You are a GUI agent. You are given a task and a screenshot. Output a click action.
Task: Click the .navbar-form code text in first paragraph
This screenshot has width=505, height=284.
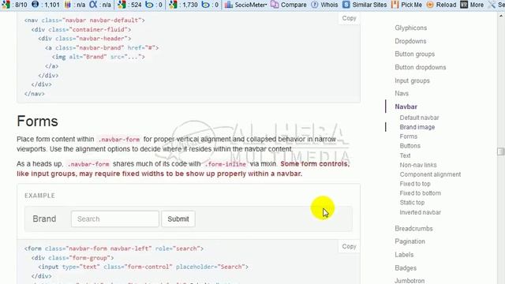pos(119,140)
